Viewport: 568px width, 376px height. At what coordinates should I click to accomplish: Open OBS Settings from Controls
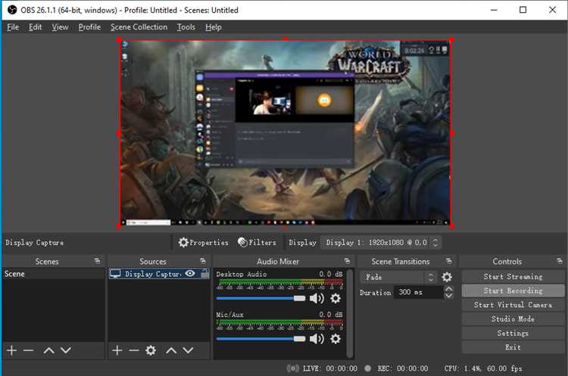point(513,333)
